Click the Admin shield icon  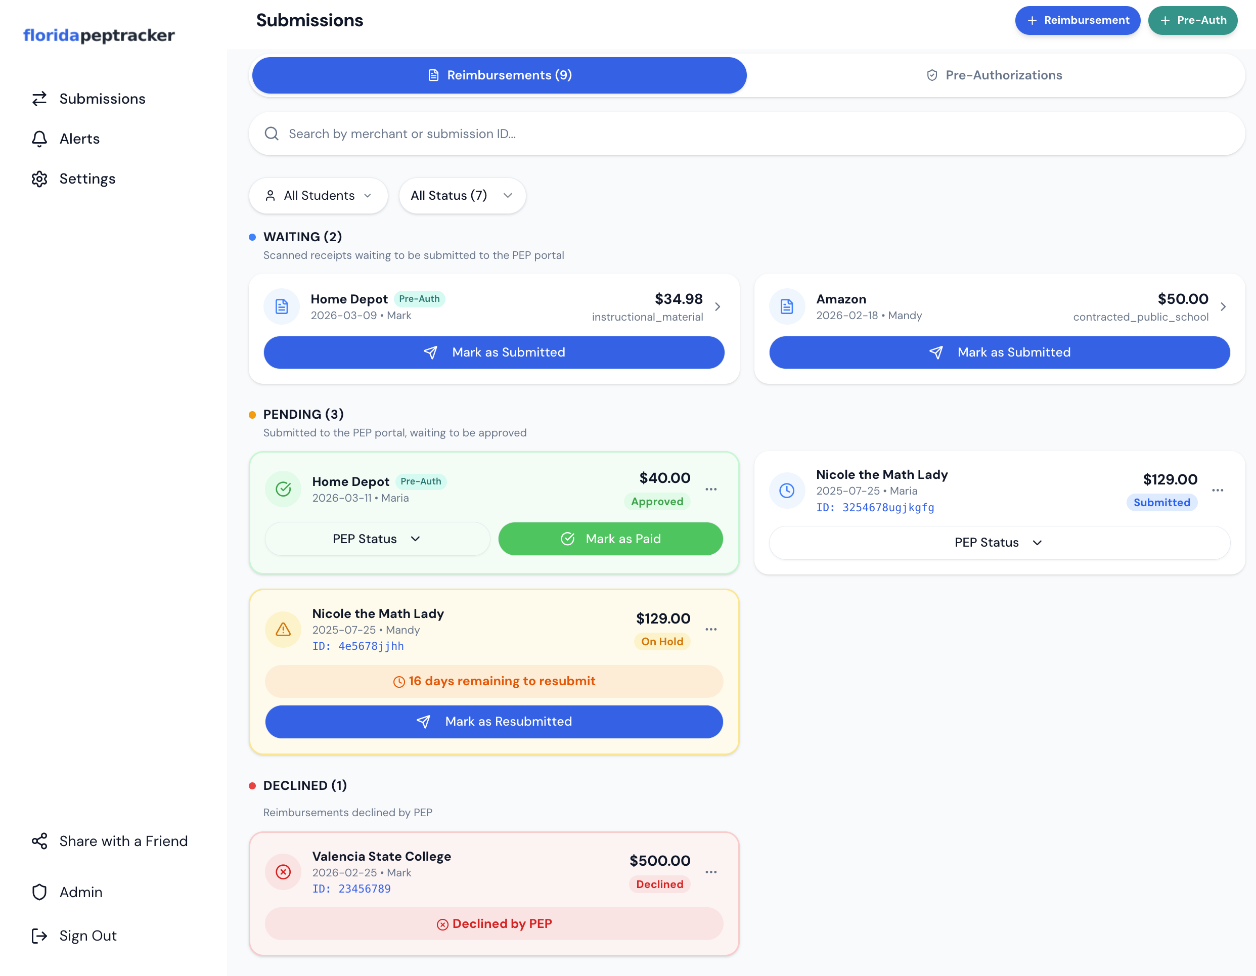point(39,892)
